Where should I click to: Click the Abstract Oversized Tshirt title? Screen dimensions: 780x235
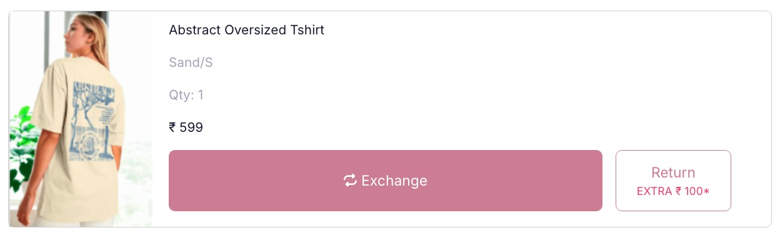[246, 30]
